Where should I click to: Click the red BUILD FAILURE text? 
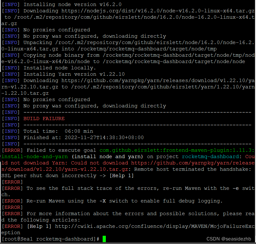44,119
